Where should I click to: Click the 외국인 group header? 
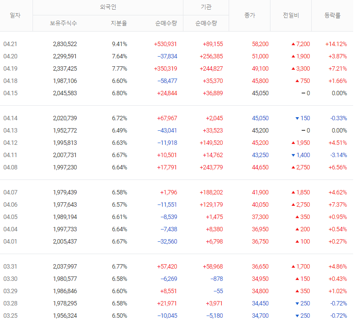tap(108, 7)
